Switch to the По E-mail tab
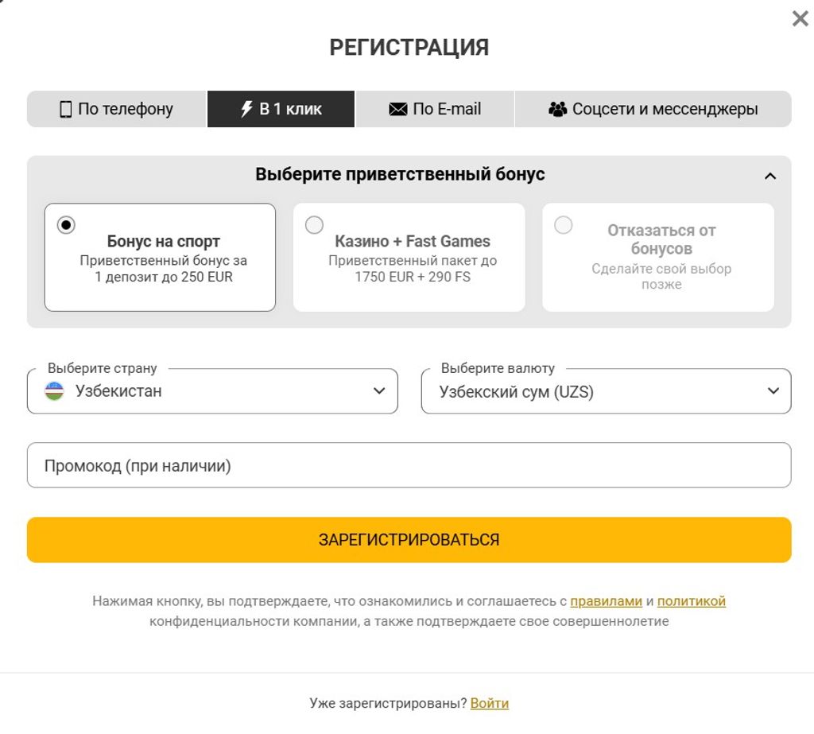This screenshot has width=814, height=734. point(435,109)
